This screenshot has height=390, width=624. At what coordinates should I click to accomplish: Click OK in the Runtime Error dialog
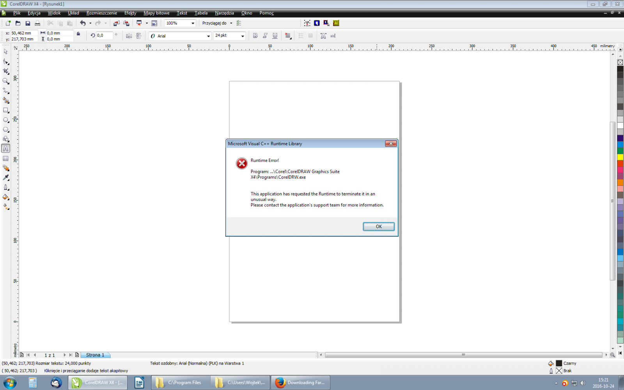pyautogui.click(x=379, y=227)
